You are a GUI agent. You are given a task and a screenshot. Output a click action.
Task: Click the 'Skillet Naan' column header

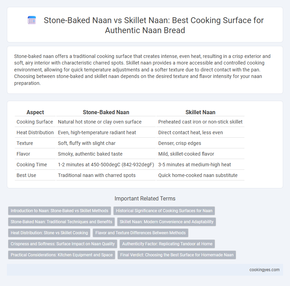[x=200, y=112]
